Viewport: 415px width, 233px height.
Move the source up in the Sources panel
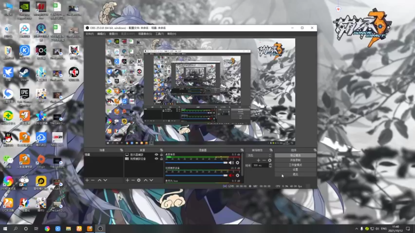coord(146,180)
